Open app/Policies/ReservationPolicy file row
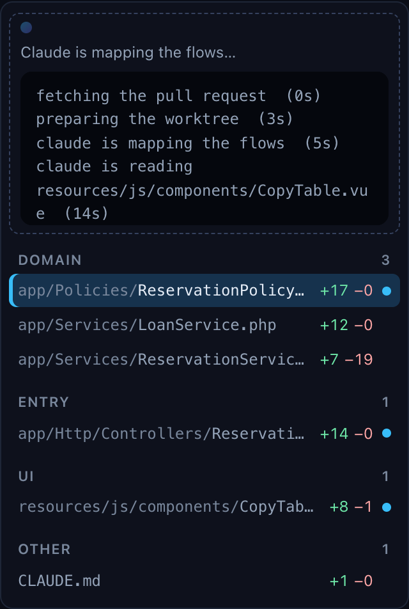The image size is (409, 609). click(x=204, y=290)
